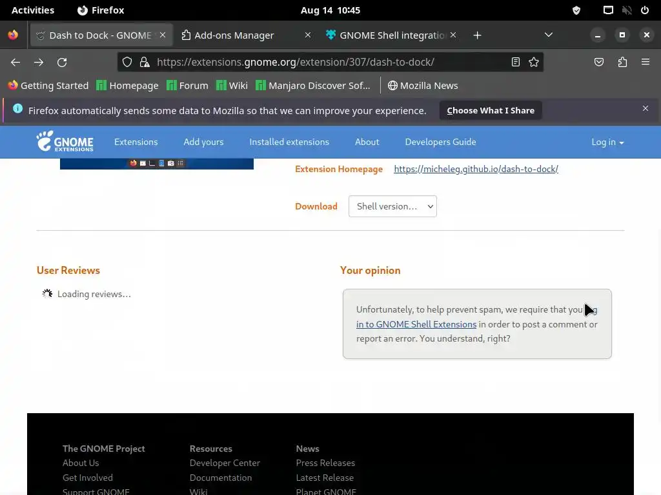Close the GNOME Shell integration tab

453,35
